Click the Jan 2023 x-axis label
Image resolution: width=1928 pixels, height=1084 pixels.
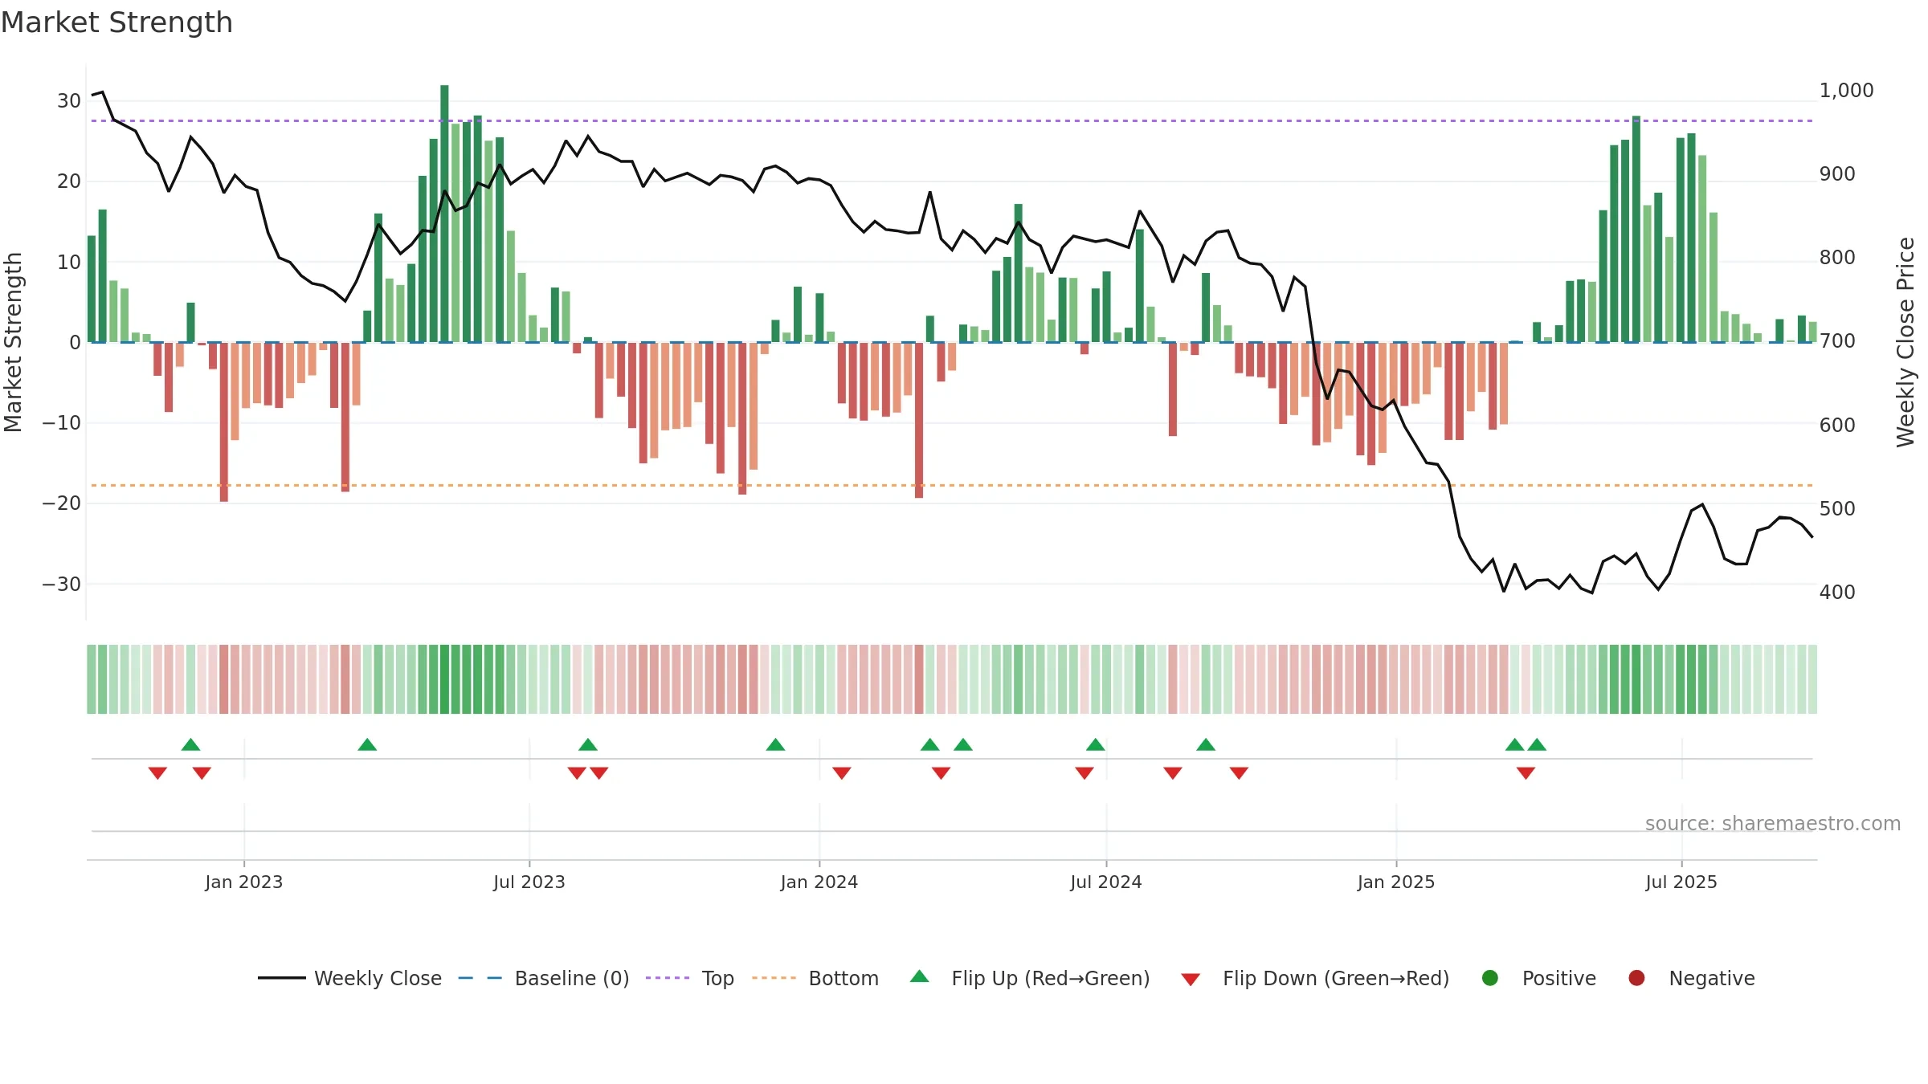(243, 882)
